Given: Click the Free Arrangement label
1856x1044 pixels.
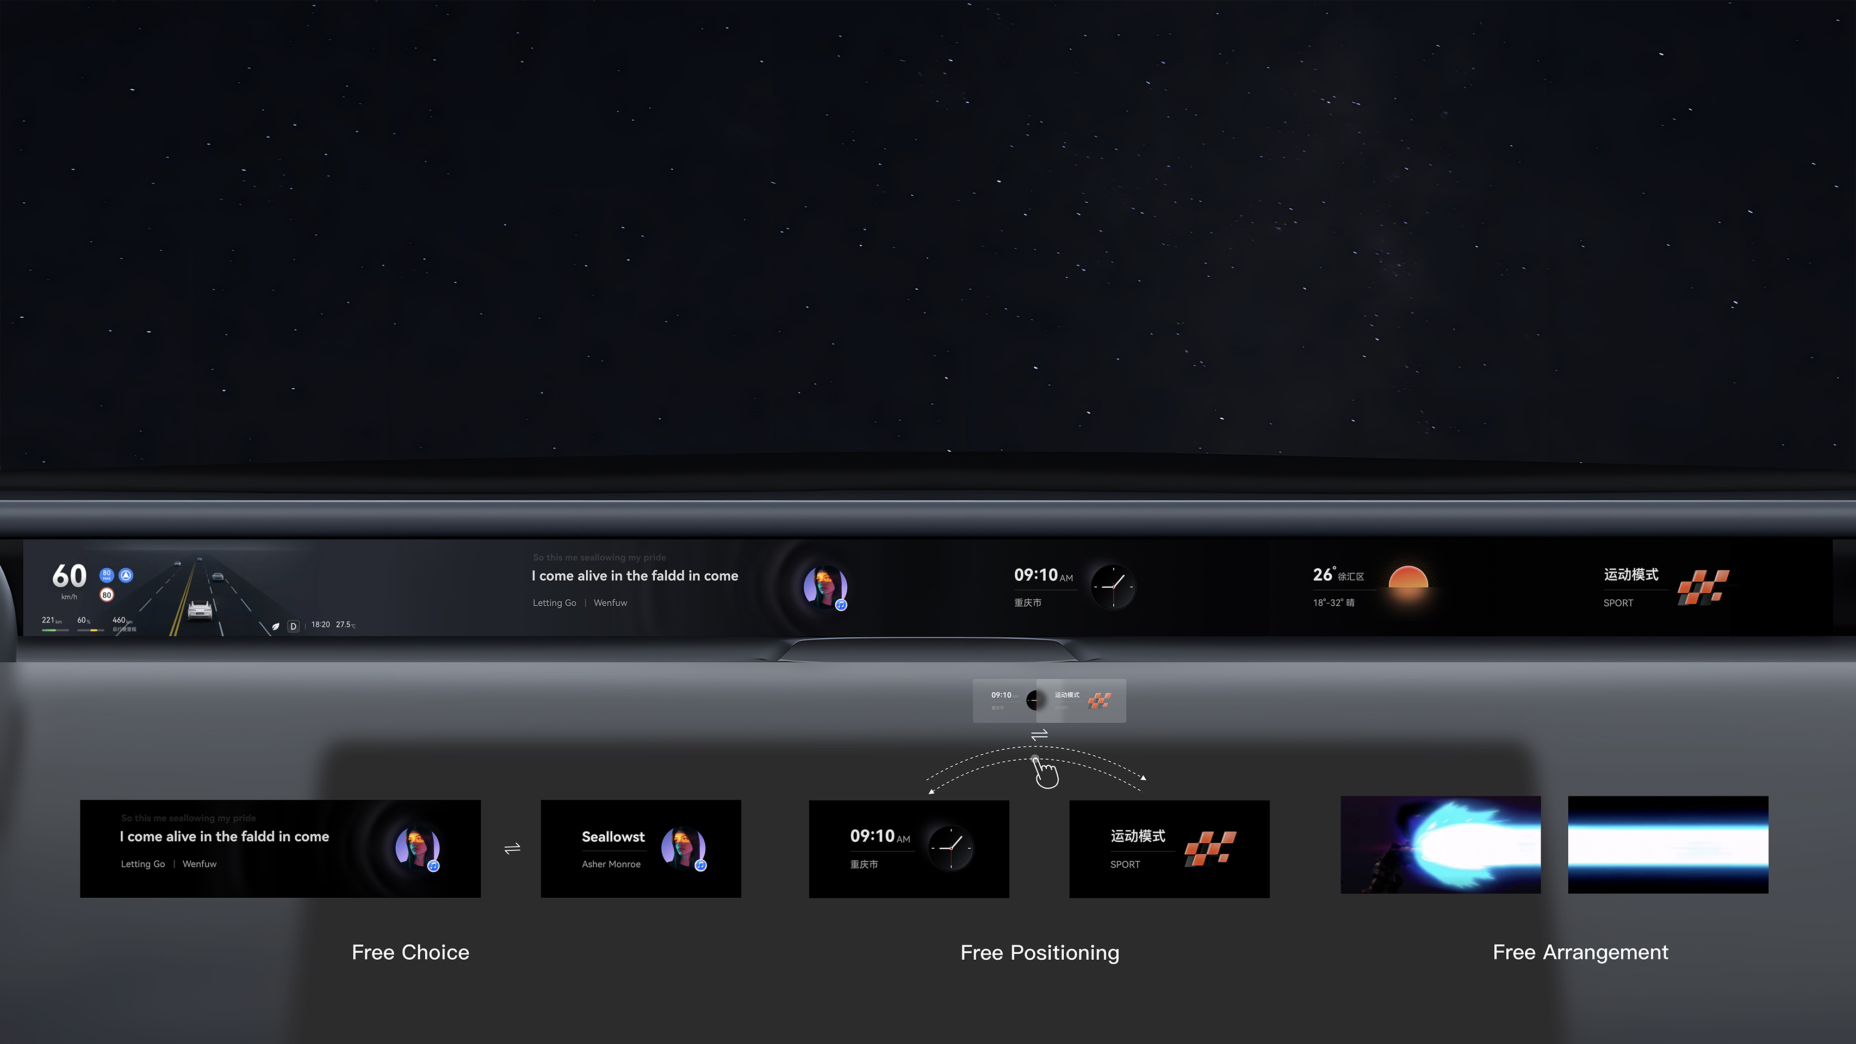Looking at the screenshot, I should 1580,952.
